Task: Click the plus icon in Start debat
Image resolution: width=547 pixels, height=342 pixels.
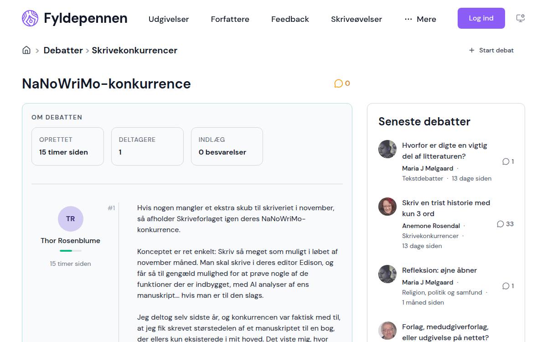Action: (472, 50)
